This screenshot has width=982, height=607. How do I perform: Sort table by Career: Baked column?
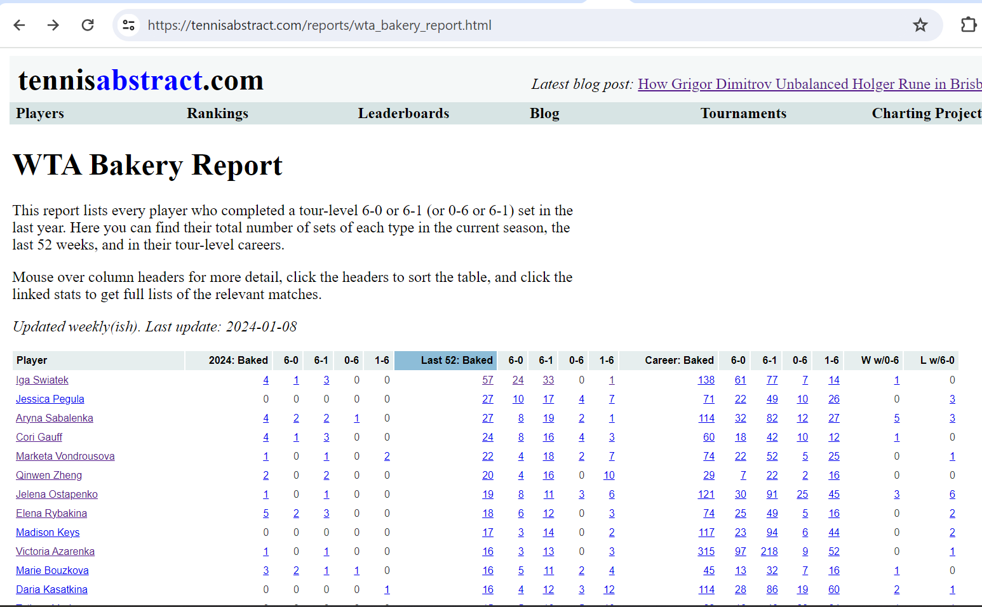click(679, 361)
